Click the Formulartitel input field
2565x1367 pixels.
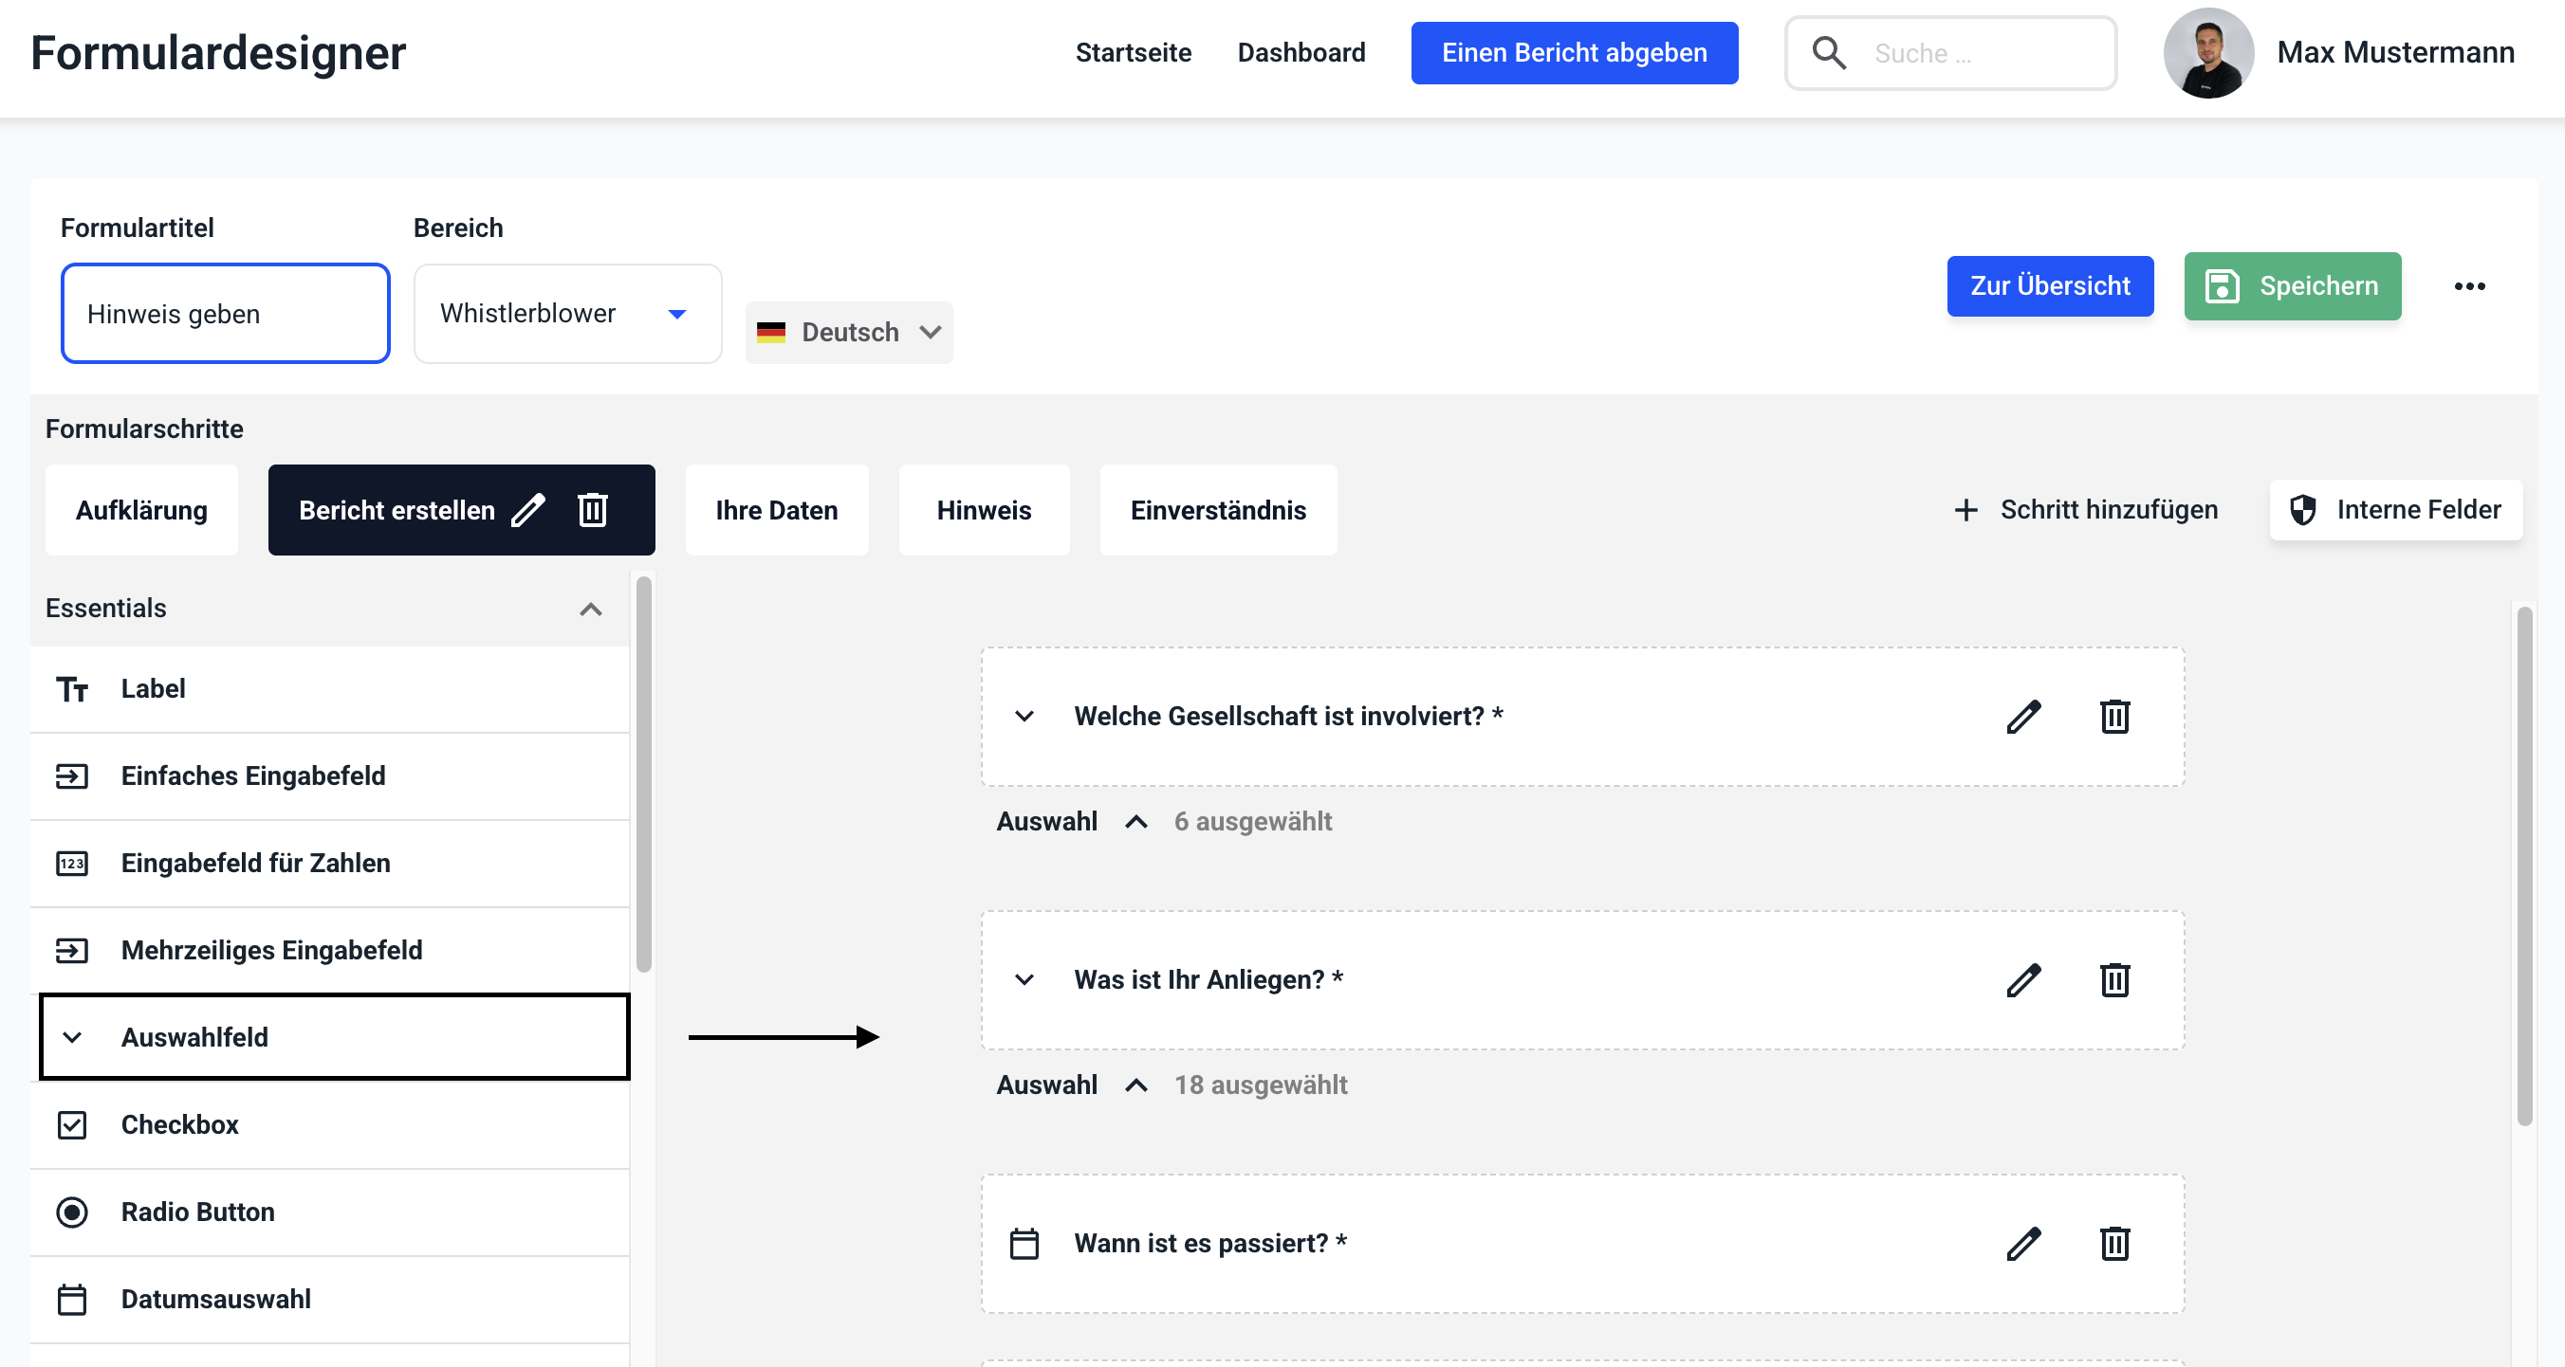click(x=225, y=314)
